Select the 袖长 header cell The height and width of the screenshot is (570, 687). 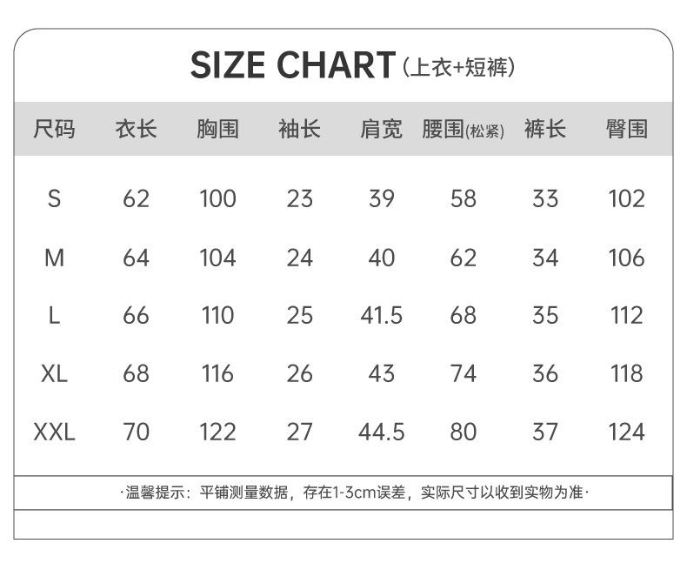[299, 130]
